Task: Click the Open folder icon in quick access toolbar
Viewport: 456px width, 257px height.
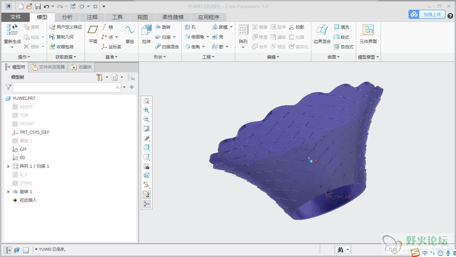Action: pos(29,6)
